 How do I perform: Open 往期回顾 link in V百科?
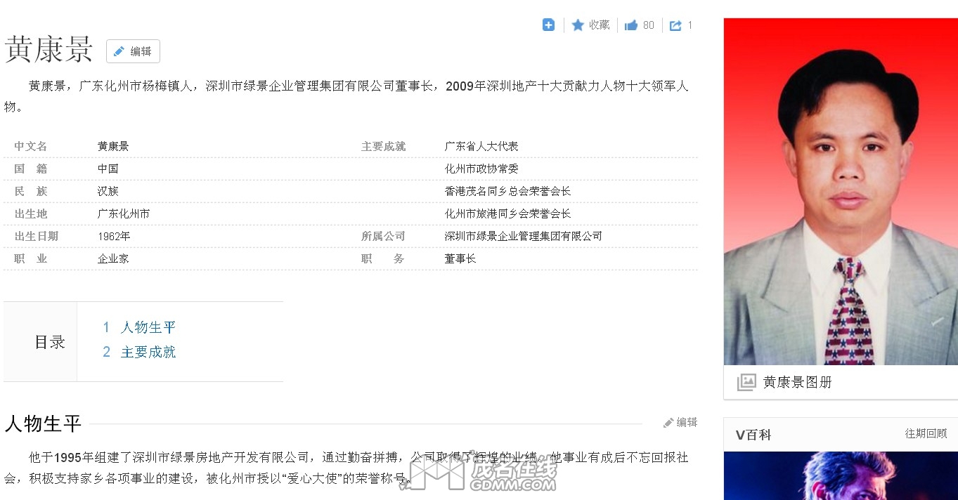(x=926, y=434)
